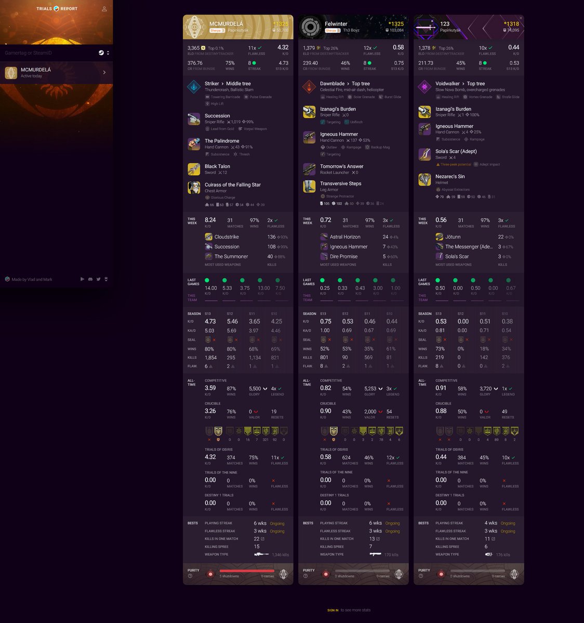Click Tomorrow's Answer rocket launcher icon

[x=309, y=169]
